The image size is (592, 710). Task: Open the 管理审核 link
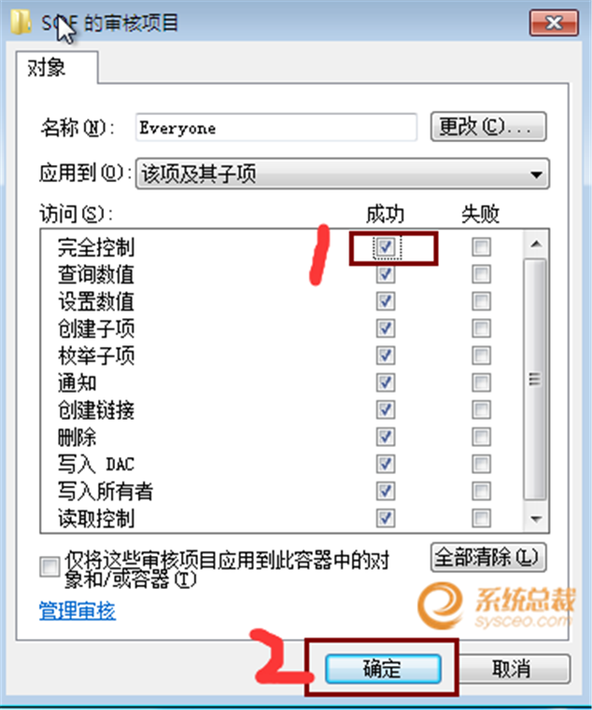(78, 610)
